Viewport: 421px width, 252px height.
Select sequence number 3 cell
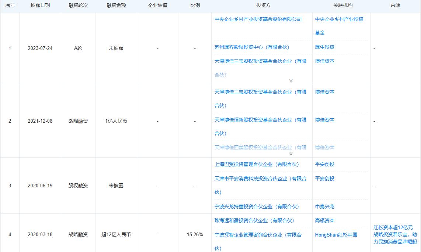tap(10, 186)
